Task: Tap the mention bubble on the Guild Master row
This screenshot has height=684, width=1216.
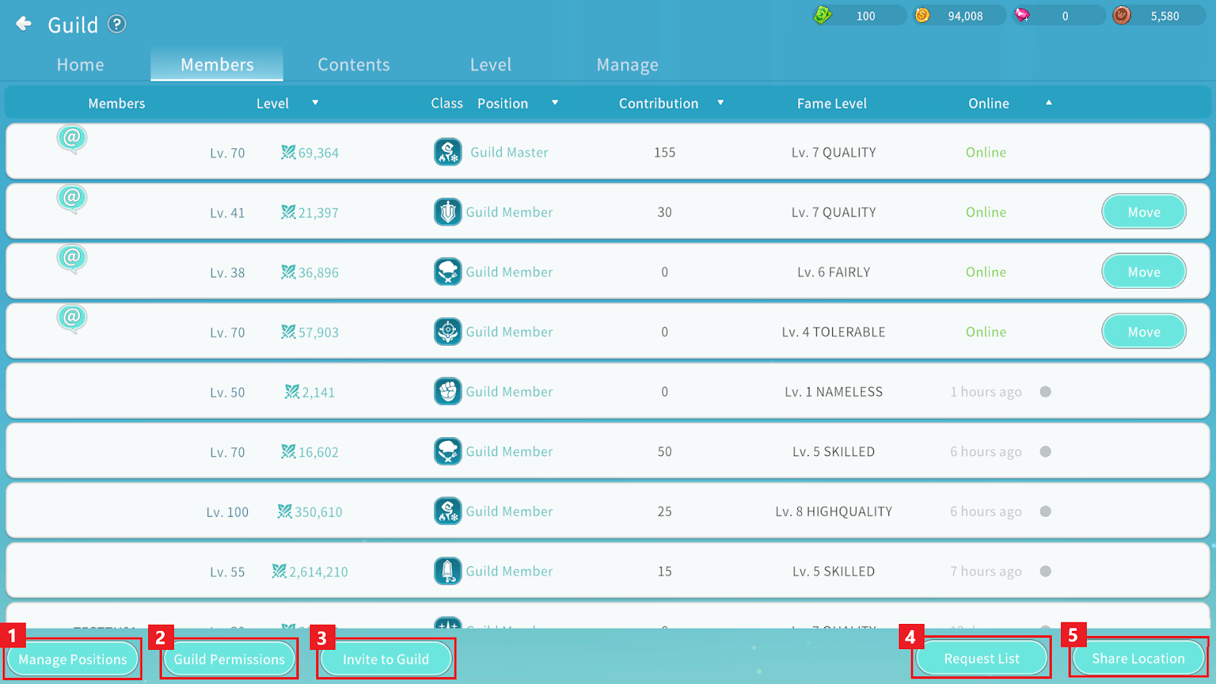Action: click(71, 139)
